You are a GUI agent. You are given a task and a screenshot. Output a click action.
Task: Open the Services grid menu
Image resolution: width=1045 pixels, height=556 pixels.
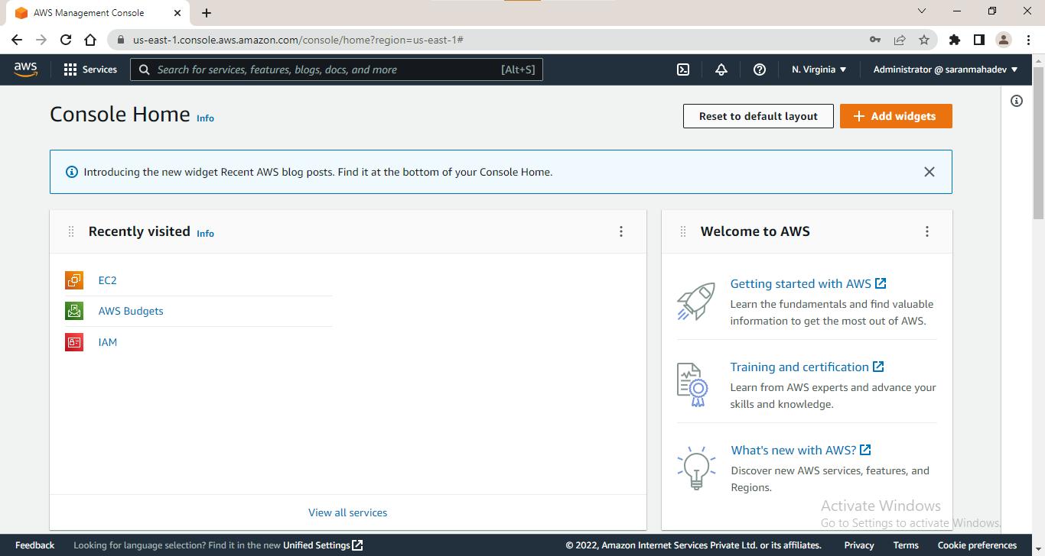coord(70,69)
